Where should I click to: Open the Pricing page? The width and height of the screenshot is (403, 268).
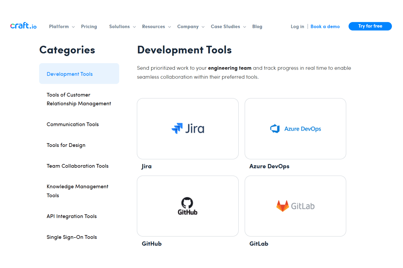[89, 27]
